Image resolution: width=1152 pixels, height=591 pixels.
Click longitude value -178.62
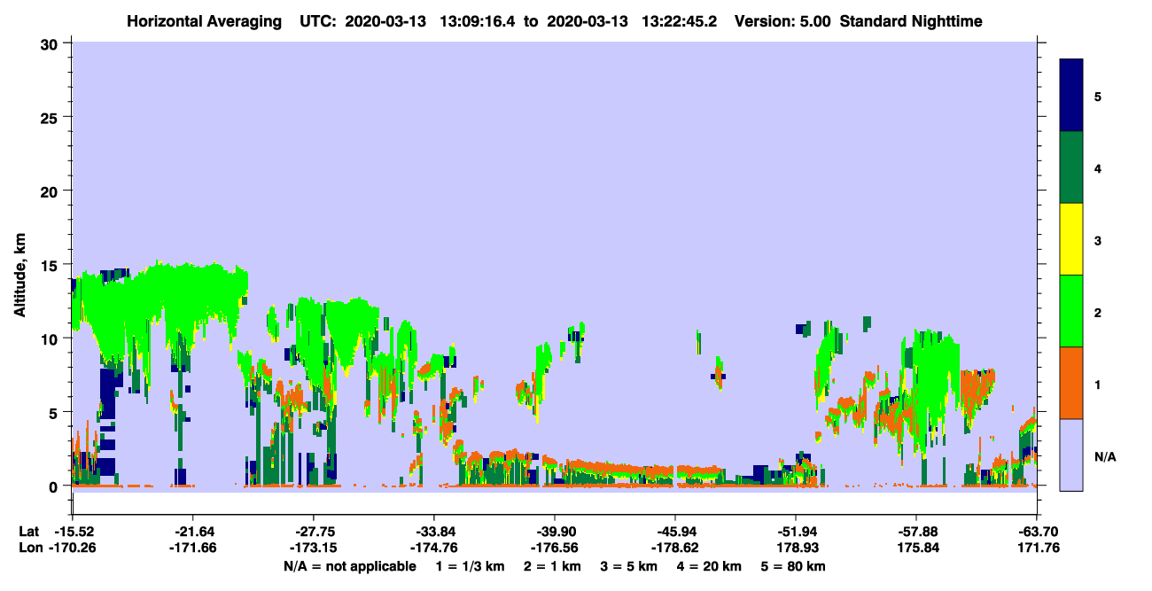click(x=675, y=548)
